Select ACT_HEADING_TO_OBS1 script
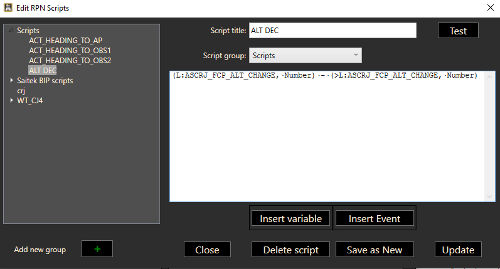Screen dimensions: 500x269 point(70,51)
